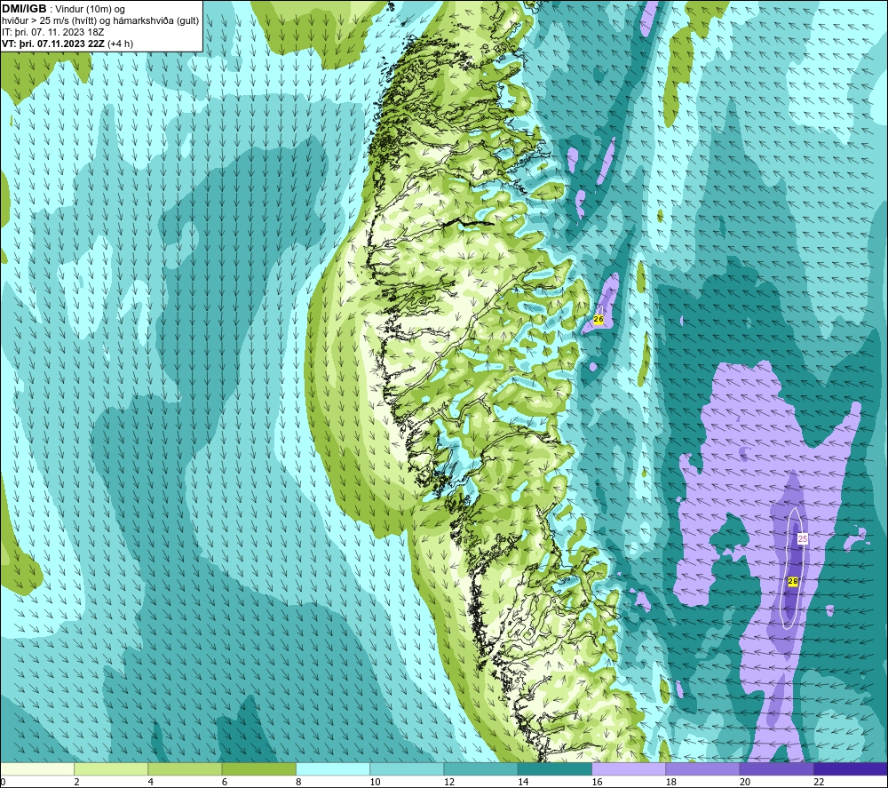Select the pale yellow 0–2 m/s legend swatch
This screenshot has height=788, width=888.
point(37,768)
